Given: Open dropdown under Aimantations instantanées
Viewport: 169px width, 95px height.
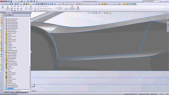Looking at the screenshot, I should 72,11.
